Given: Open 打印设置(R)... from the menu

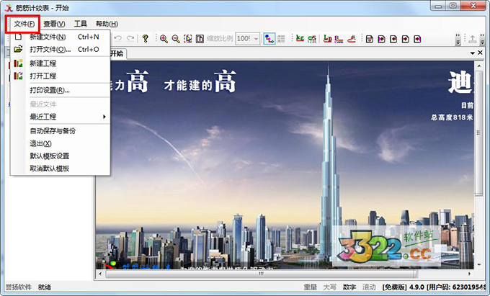Looking at the screenshot, I should tap(61, 90).
